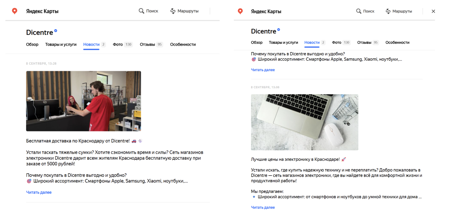This screenshot has height=218, width=454.
Task: Click the Yandex Maps pin logo in left panel
Action: (14, 11)
